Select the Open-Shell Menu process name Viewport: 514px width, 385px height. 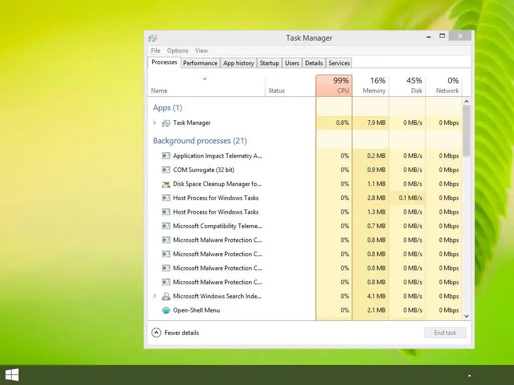click(x=196, y=310)
